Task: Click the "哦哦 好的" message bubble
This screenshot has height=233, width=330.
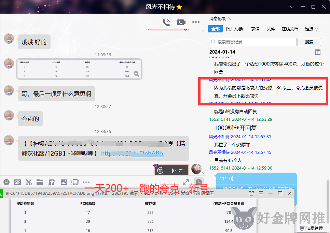Action: pyautogui.click(x=34, y=42)
